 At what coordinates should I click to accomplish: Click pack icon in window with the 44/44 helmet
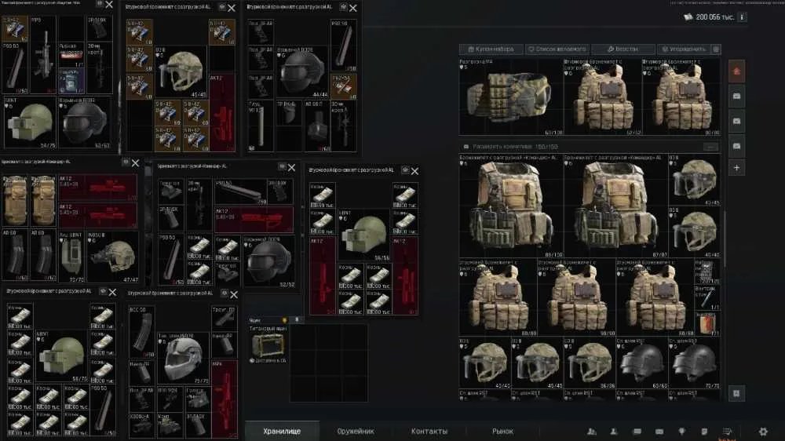[x=344, y=7]
